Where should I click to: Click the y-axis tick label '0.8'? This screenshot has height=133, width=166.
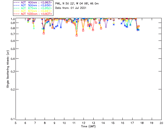tap(13, 28)
